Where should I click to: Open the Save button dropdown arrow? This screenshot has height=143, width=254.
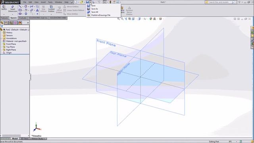pyautogui.click(x=90, y=2)
